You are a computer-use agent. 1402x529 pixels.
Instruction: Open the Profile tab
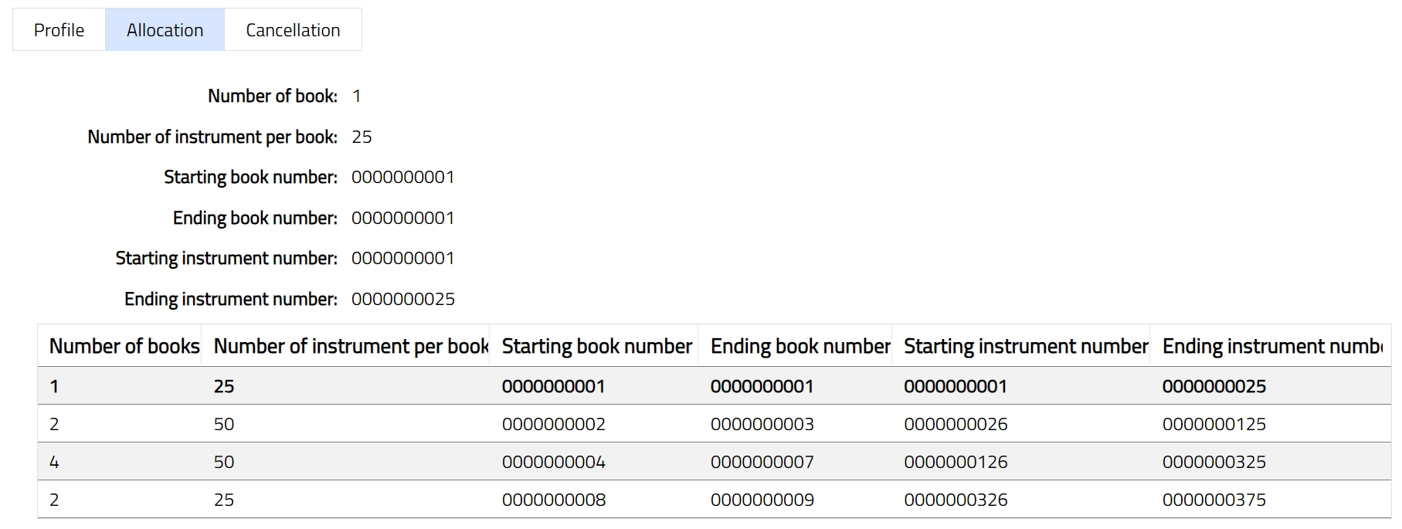59,30
